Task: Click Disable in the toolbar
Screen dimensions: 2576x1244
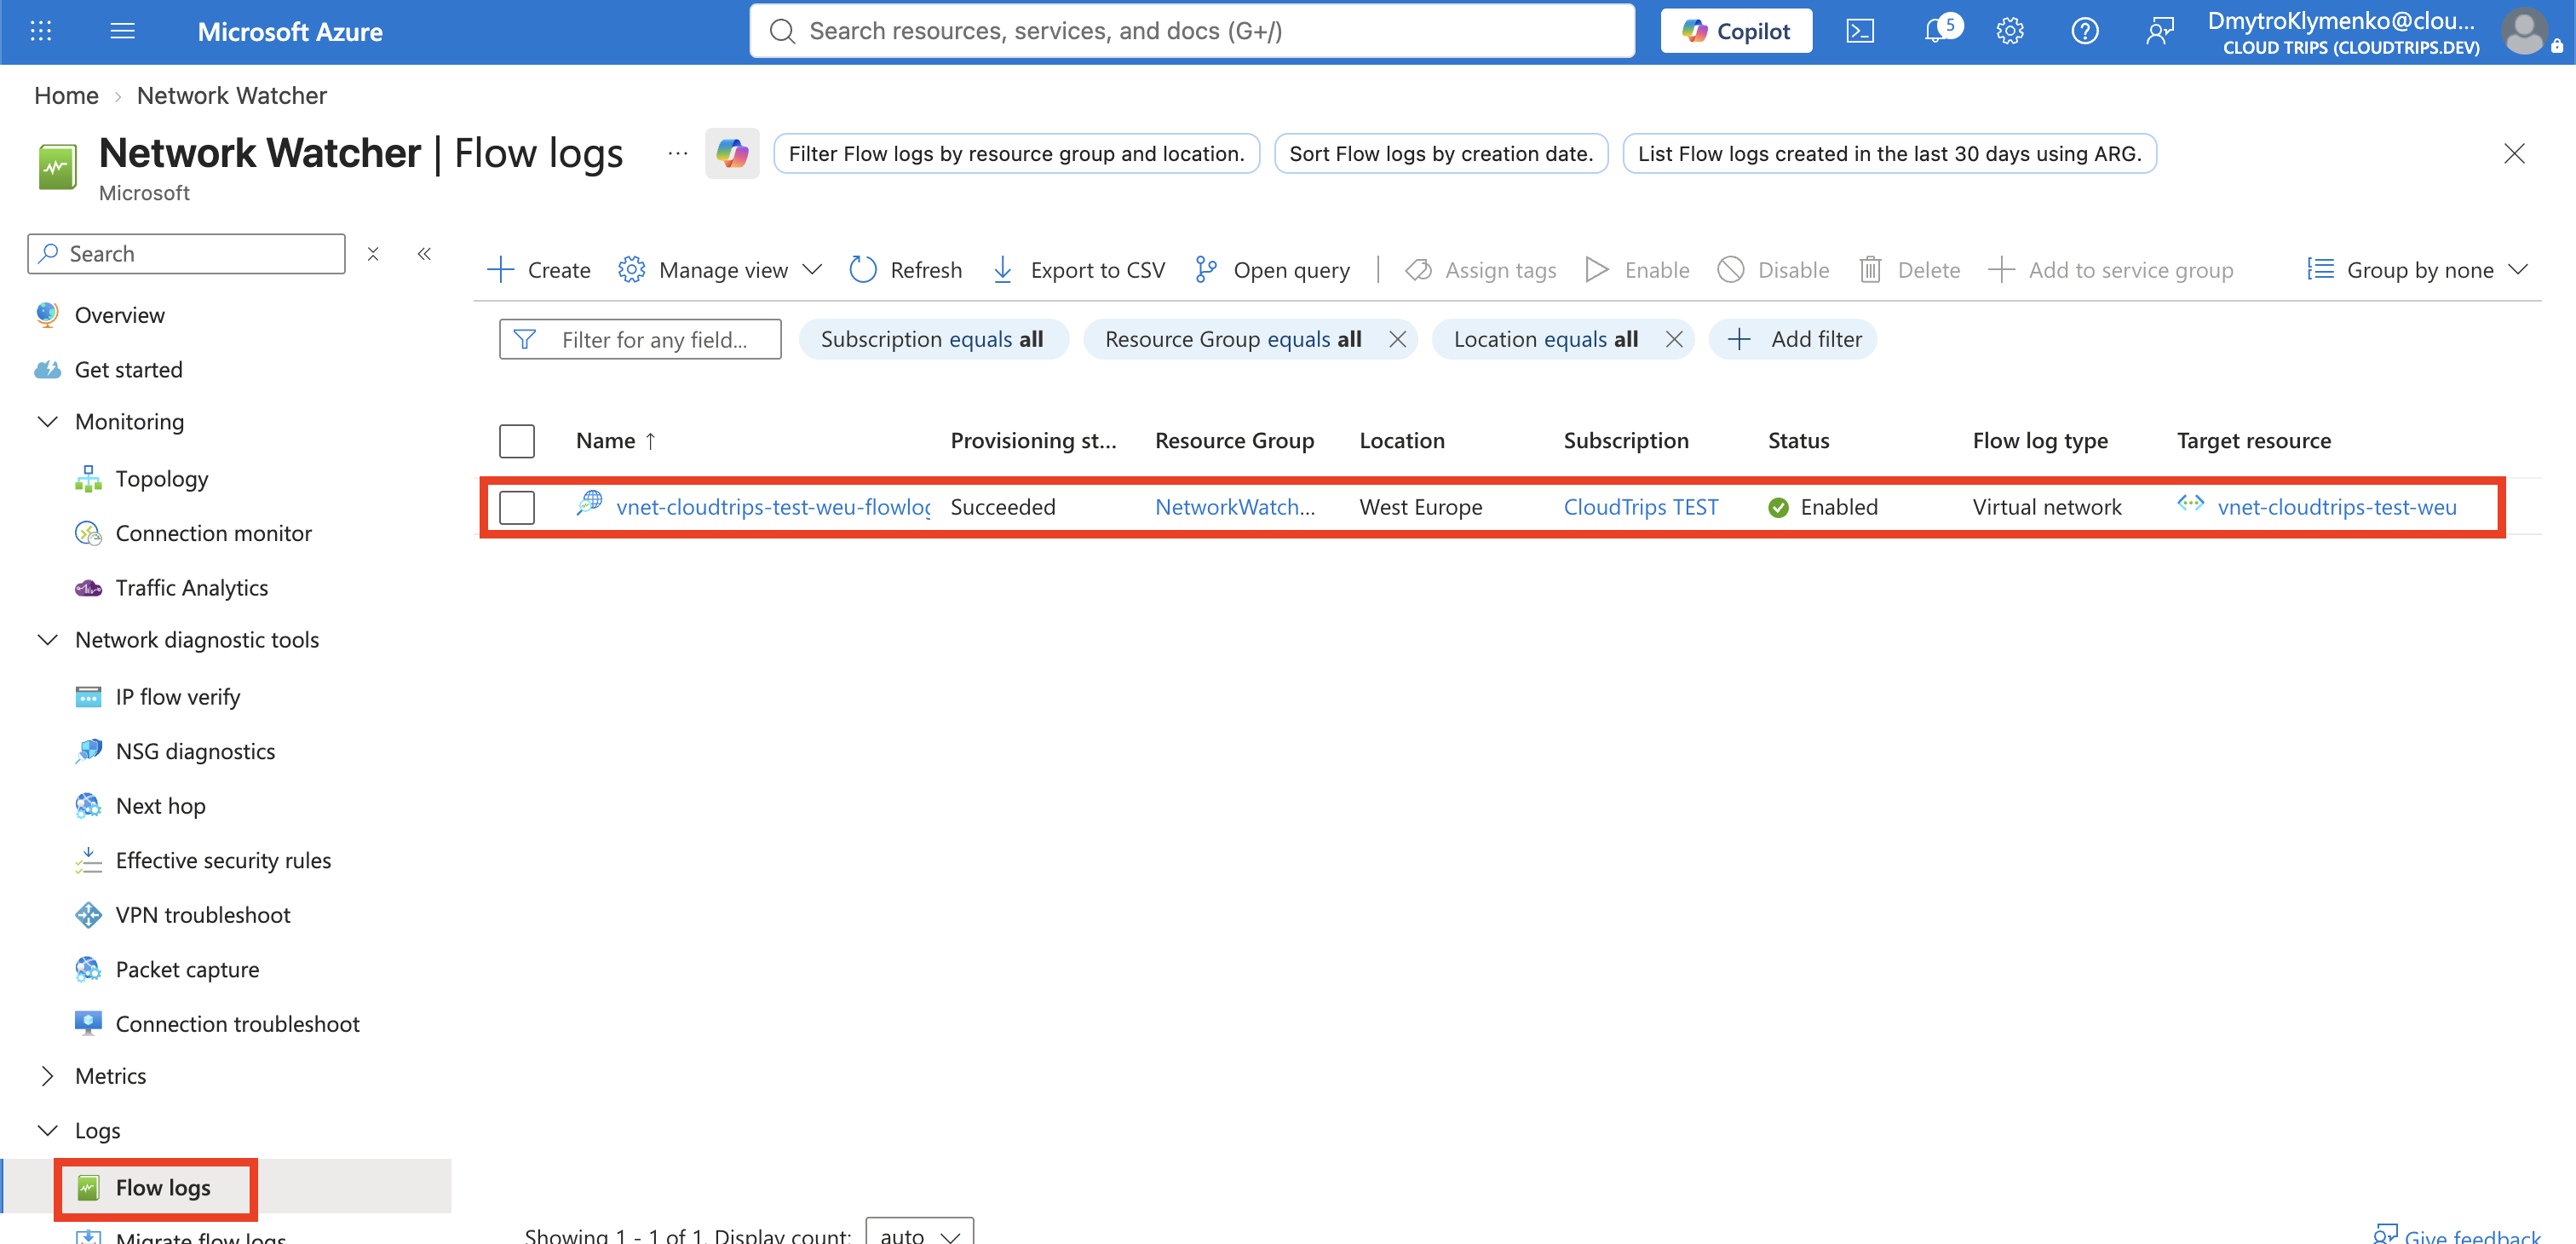Action: (x=1773, y=270)
